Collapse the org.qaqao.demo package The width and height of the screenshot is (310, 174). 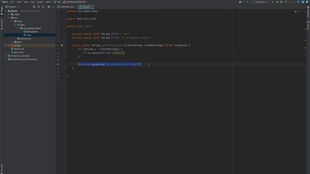tap(18, 28)
